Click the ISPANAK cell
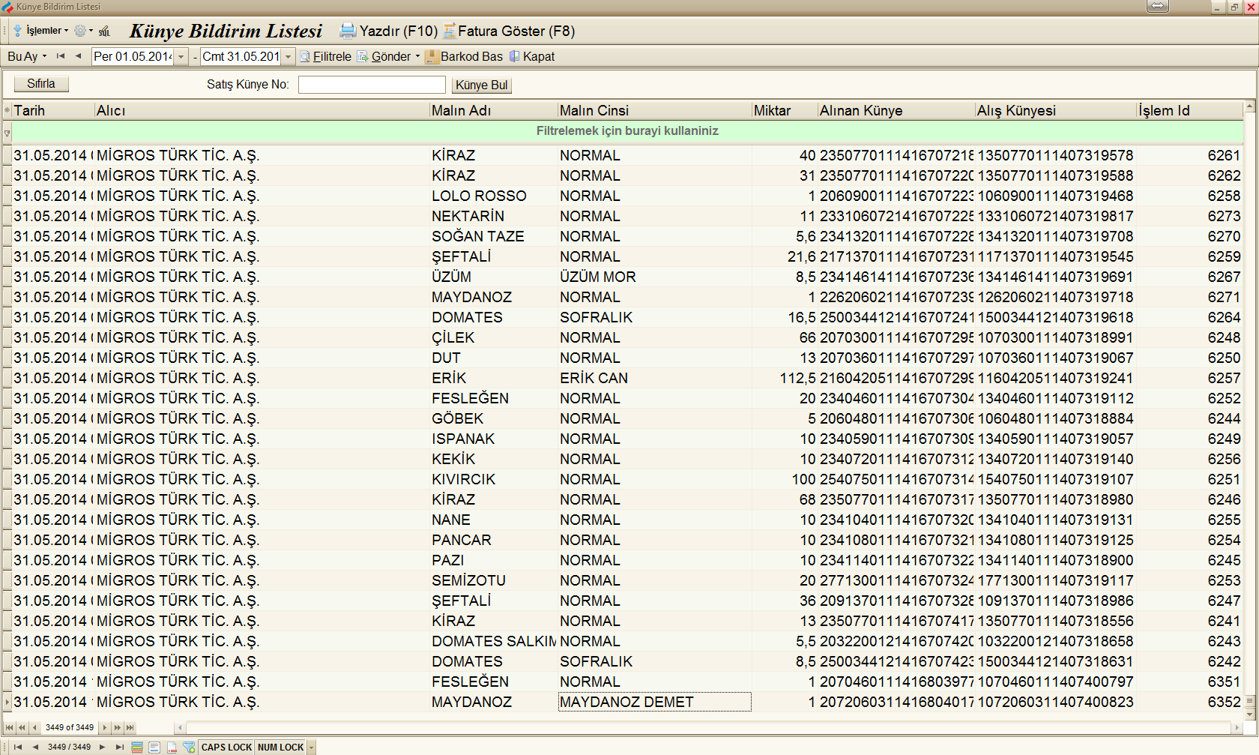 493,439
